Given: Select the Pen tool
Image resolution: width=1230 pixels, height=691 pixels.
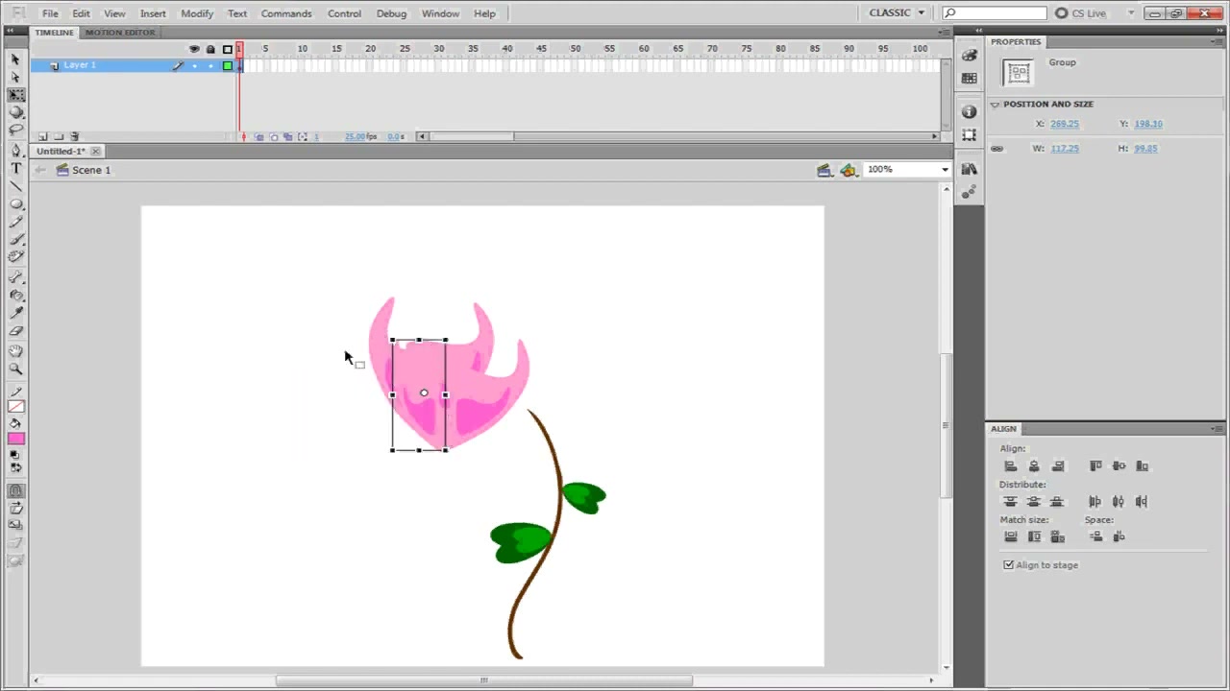Looking at the screenshot, I should tap(15, 151).
